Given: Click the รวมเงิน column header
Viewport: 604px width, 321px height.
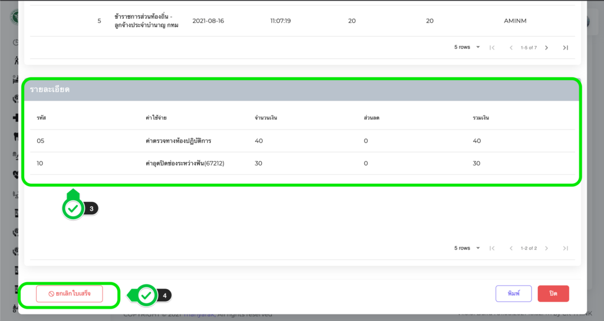Looking at the screenshot, I should coord(481,118).
